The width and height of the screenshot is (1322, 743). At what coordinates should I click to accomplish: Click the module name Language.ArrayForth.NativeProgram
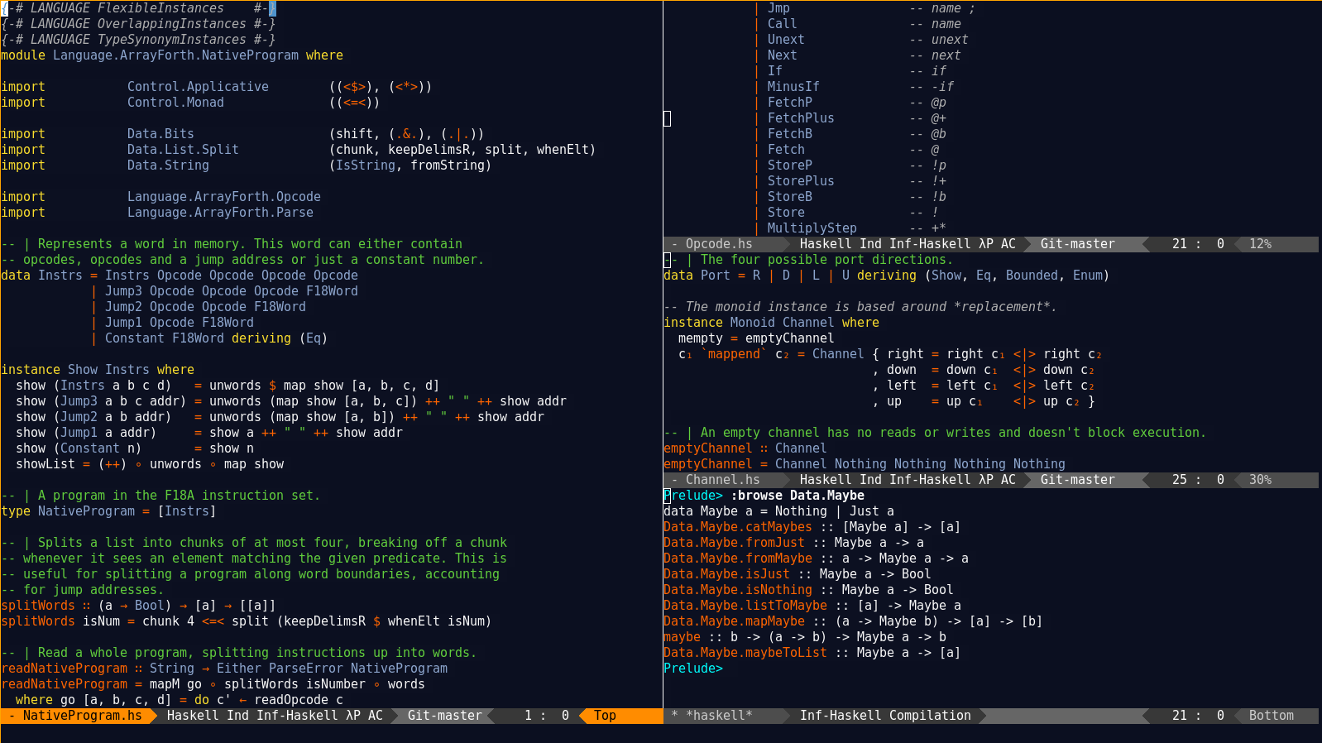tap(175, 55)
